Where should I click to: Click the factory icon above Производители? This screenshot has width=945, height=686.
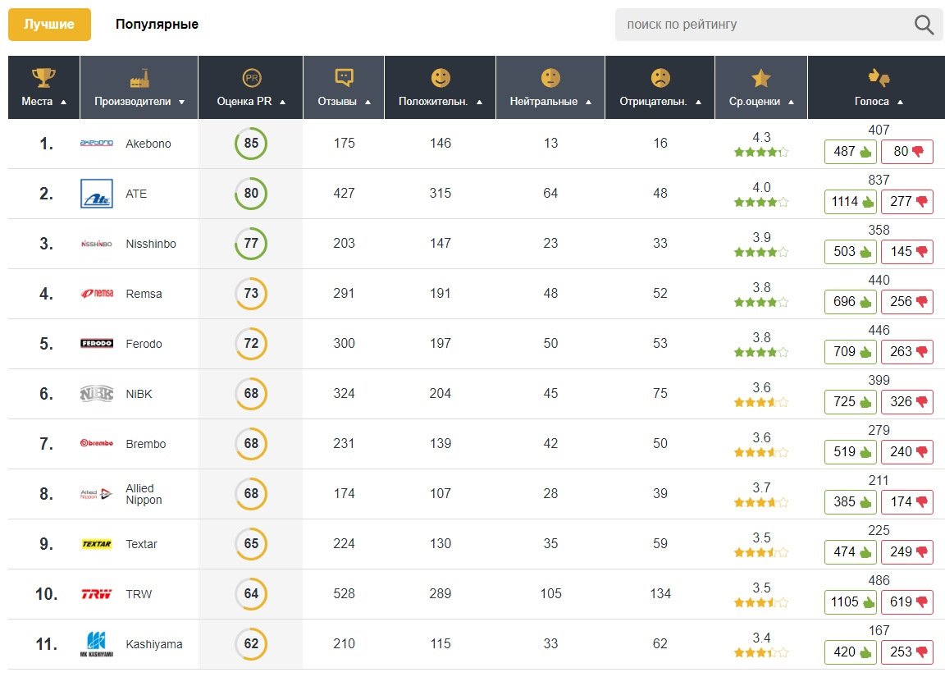click(139, 79)
